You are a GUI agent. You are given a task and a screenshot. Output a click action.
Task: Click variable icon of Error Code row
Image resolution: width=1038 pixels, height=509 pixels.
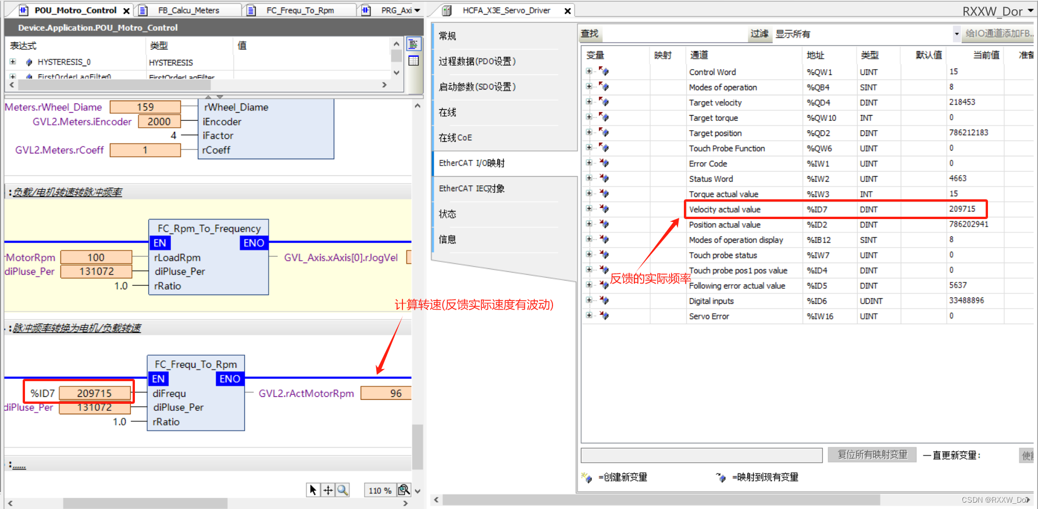tap(604, 163)
